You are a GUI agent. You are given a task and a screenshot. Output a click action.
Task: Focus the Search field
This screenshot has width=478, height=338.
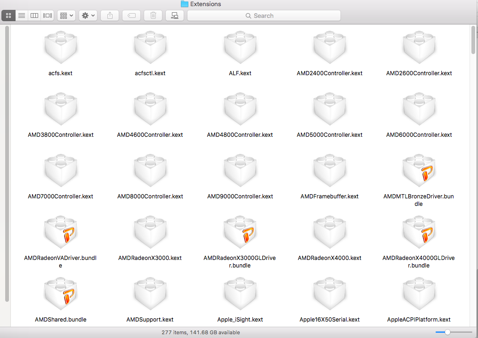[x=264, y=16]
